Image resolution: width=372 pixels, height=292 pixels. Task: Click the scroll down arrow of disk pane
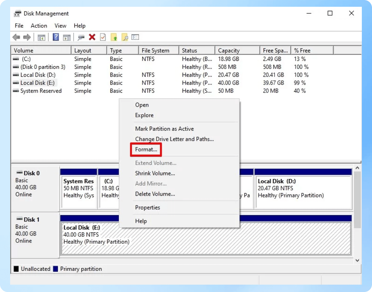click(x=357, y=260)
